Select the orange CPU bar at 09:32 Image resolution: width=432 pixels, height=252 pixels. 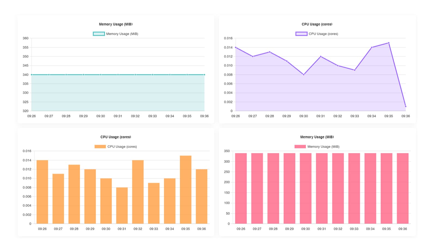coord(138,192)
